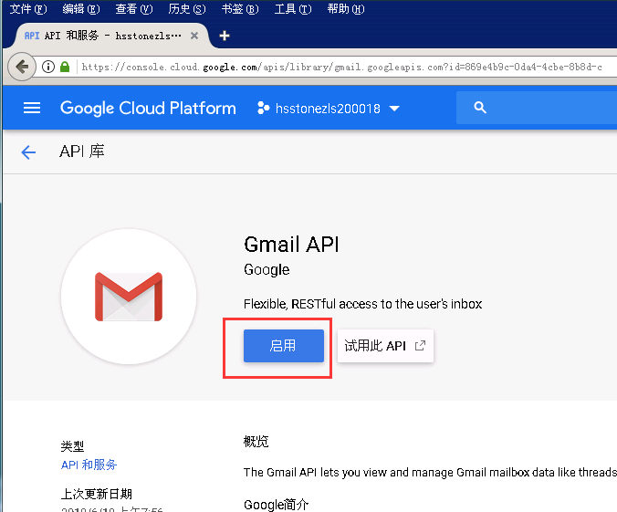Click the Google Cloud Platform logo

148,109
